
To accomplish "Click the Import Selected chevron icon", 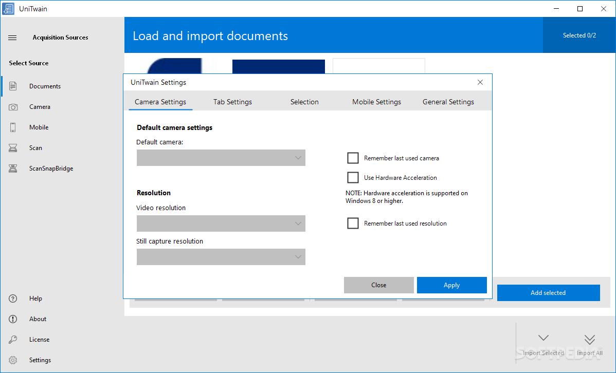I will tap(543, 338).
